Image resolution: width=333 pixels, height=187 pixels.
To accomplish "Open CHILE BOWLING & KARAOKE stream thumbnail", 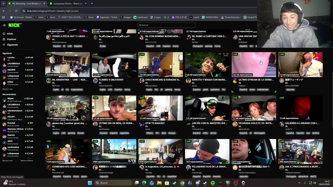I will (161, 65).
